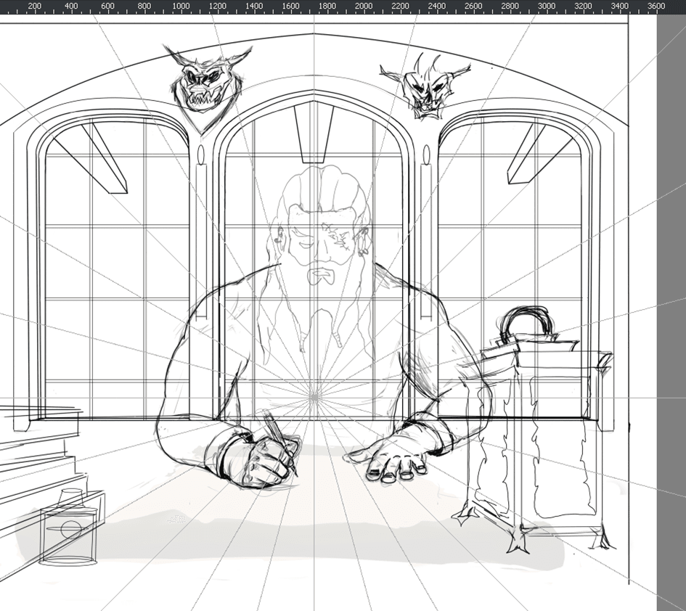
Task: Click the 1000 mark on the top ruler
Action: click(180, 7)
